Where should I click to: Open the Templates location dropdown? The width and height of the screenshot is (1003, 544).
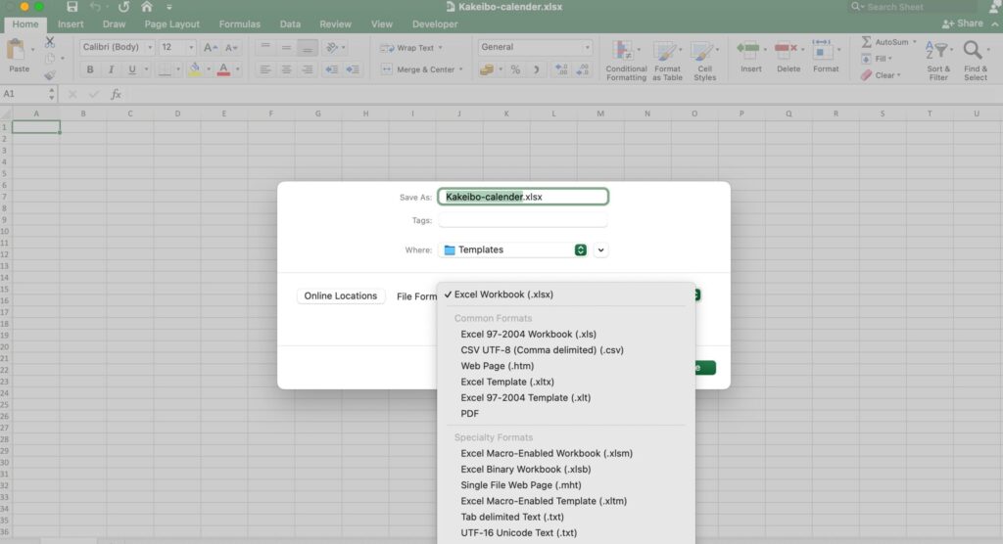(x=512, y=249)
